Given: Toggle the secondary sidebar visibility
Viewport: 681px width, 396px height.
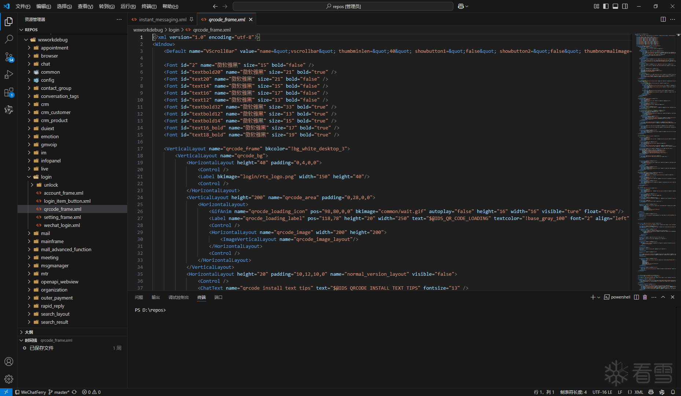Looking at the screenshot, I should [x=625, y=6].
